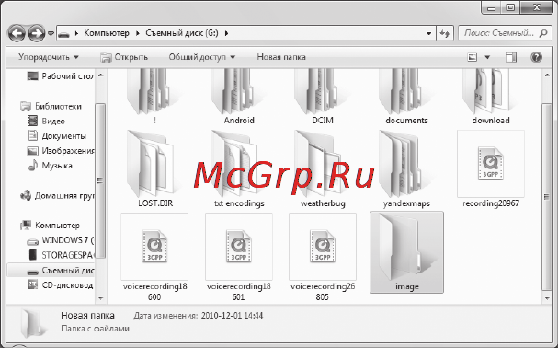Select the Android folder

[239, 97]
